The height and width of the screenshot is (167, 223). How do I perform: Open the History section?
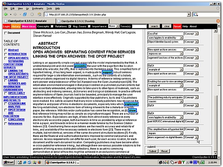tap(16, 26)
